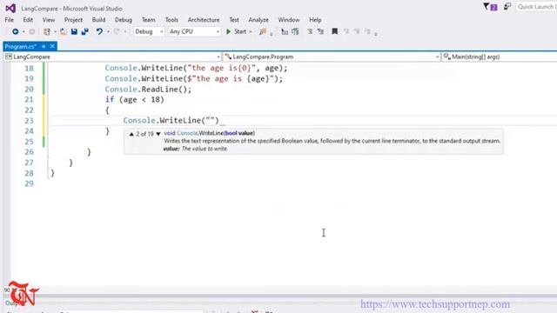Open the Tools menu

point(171,20)
